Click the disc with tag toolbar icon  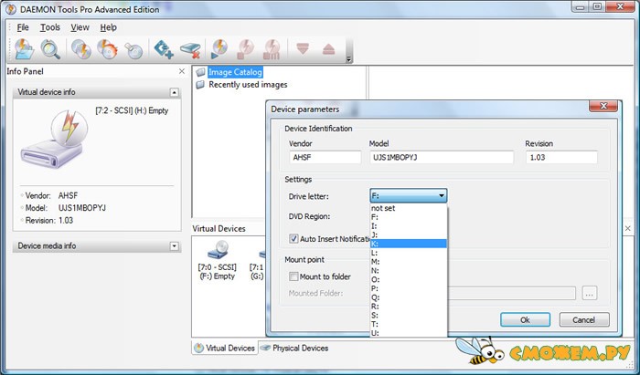click(x=133, y=50)
